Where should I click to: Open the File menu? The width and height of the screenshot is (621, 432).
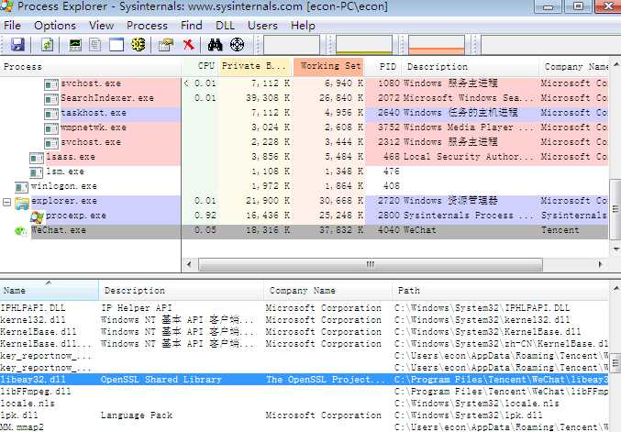[x=12, y=26]
